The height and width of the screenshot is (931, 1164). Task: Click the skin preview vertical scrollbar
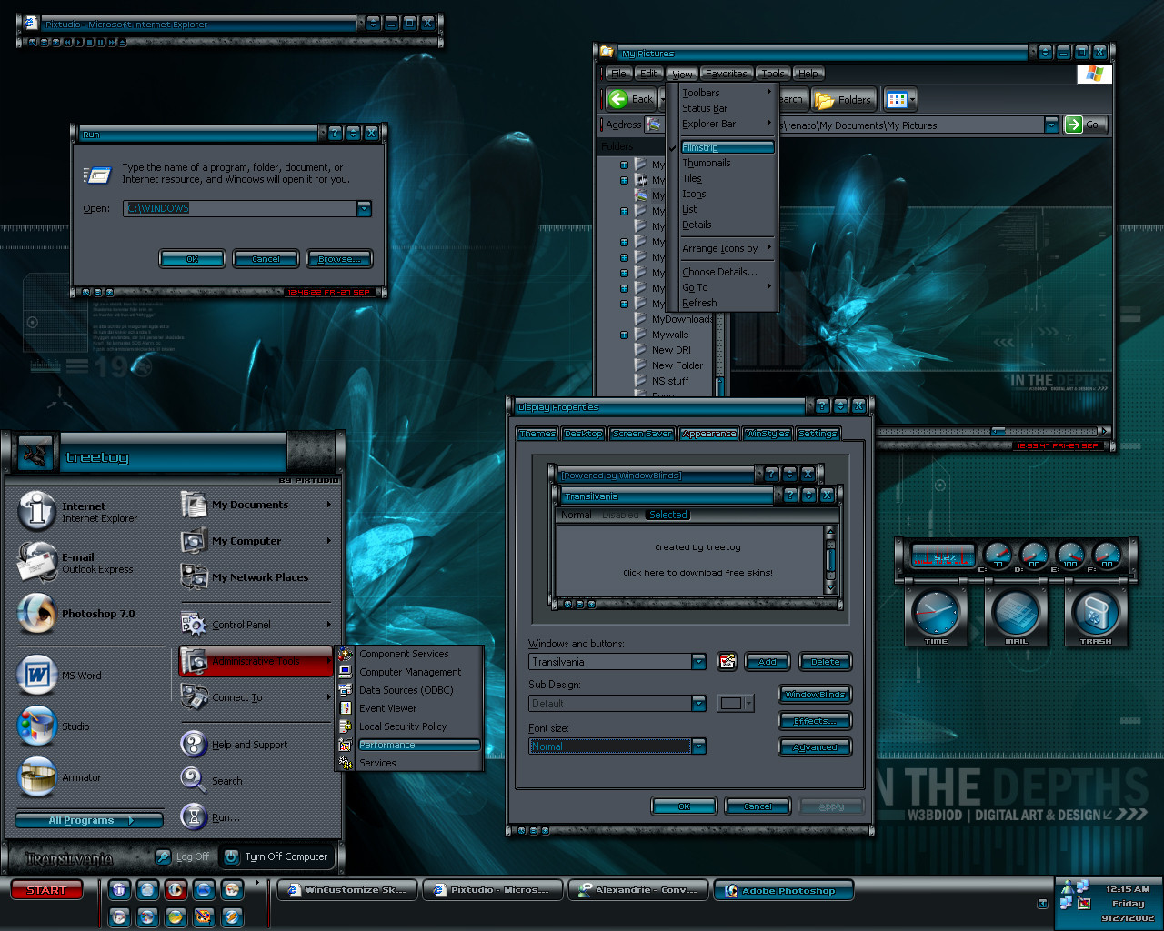pos(829,560)
